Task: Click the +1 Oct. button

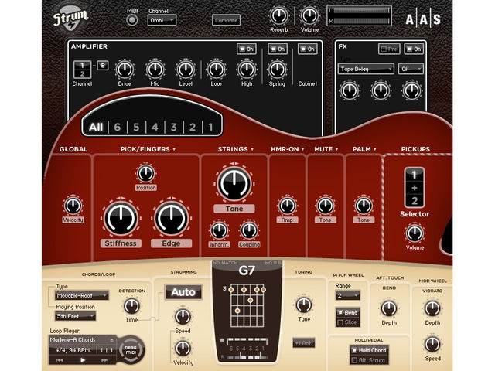Action: point(304,343)
